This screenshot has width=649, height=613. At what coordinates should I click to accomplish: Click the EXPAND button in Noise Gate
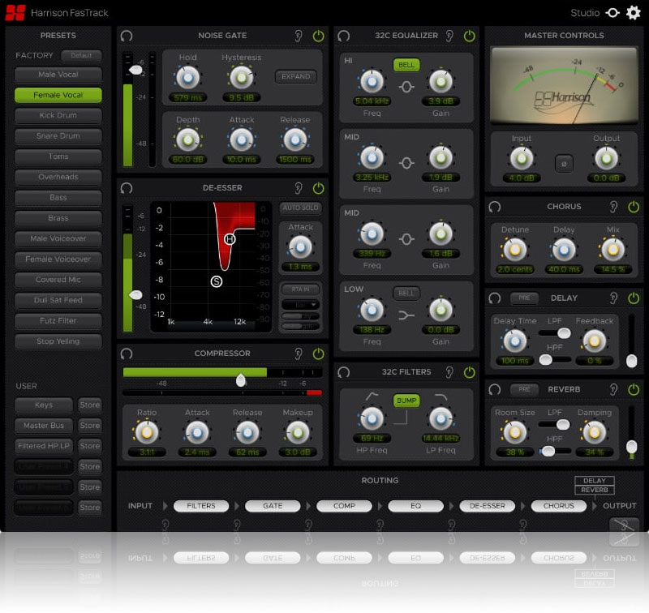tap(295, 77)
